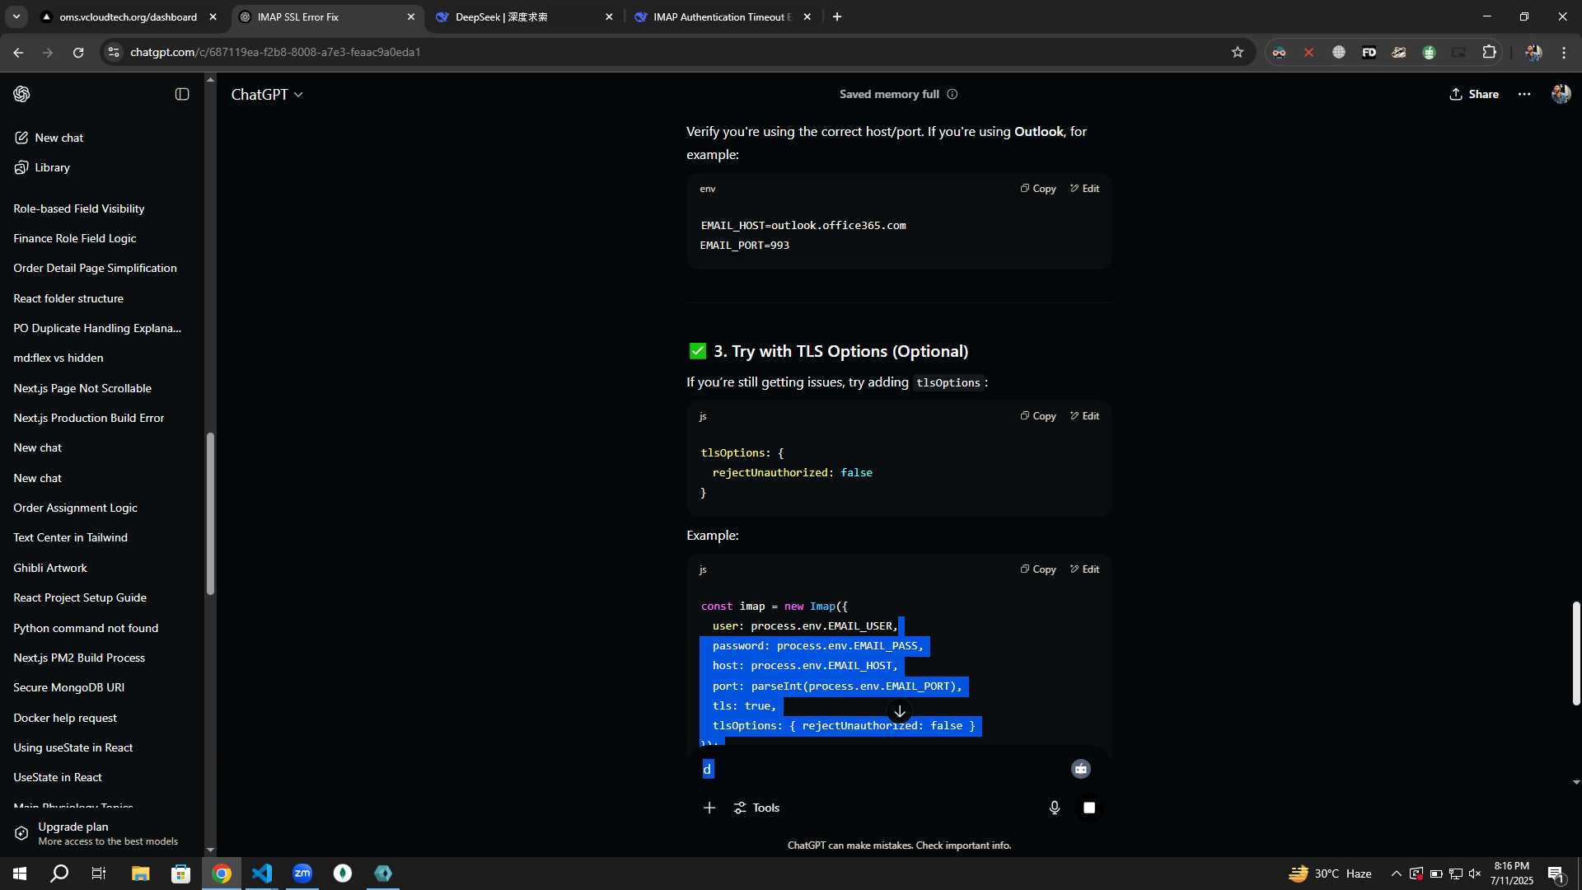Image resolution: width=1582 pixels, height=890 pixels.
Task: Edit the const imap example code
Action: (x=1084, y=569)
